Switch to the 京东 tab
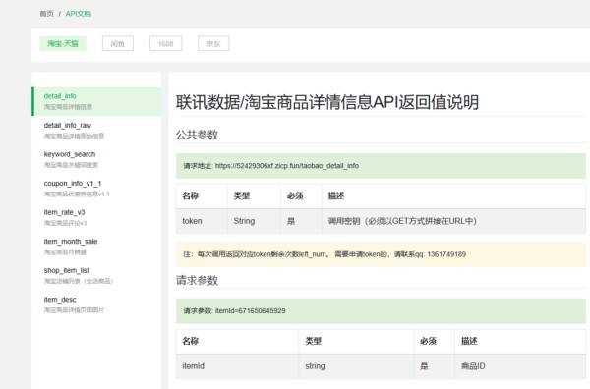This screenshot has width=590, height=389. click(213, 43)
